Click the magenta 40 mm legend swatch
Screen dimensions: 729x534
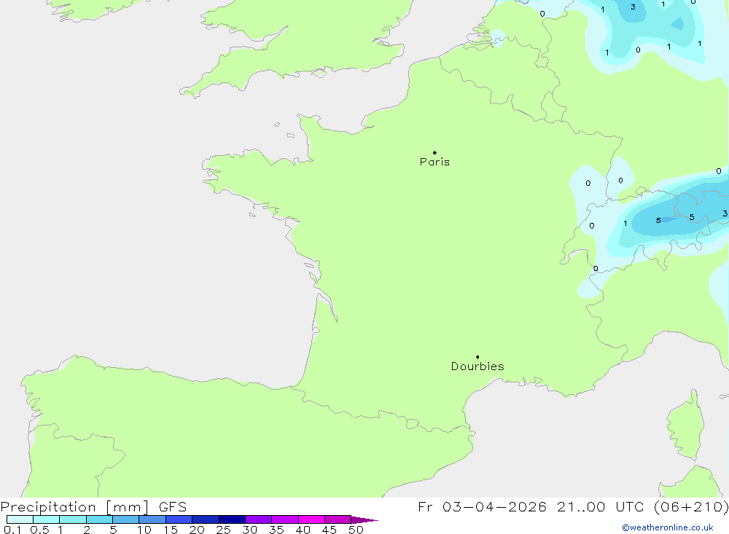tap(311, 519)
